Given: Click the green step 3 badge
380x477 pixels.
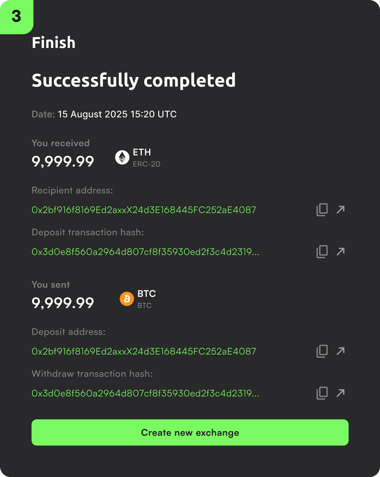Looking at the screenshot, I should [x=17, y=17].
